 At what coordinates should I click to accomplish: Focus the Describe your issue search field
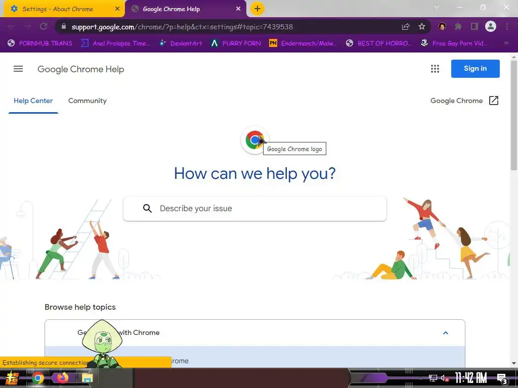(255, 209)
